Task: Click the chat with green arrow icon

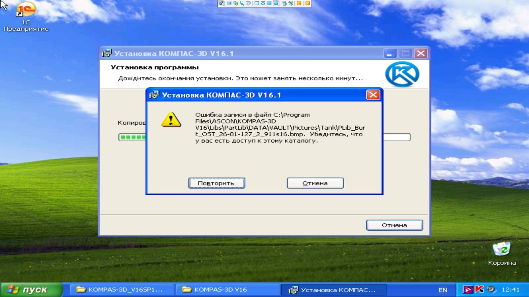Action: tap(236, 3)
